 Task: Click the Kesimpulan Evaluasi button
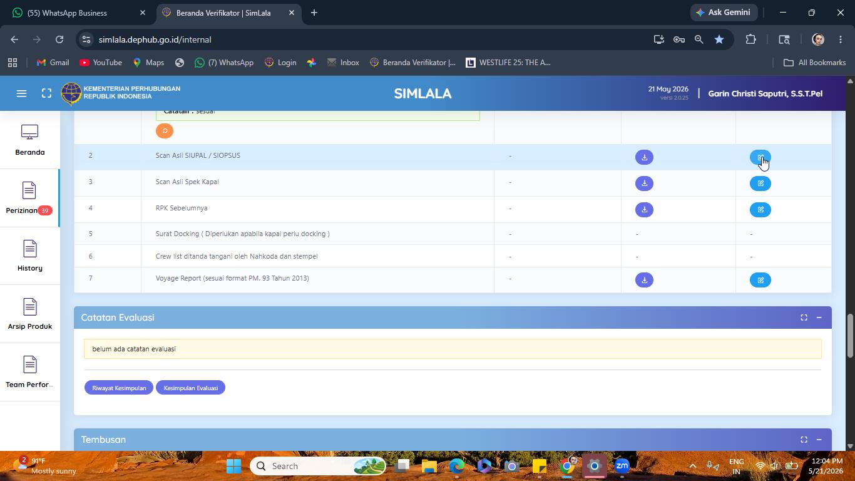pyautogui.click(x=191, y=388)
